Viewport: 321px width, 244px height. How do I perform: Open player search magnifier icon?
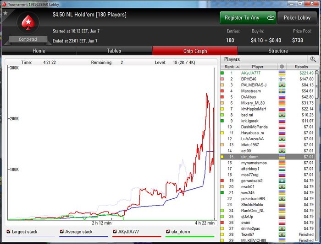point(313,59)
